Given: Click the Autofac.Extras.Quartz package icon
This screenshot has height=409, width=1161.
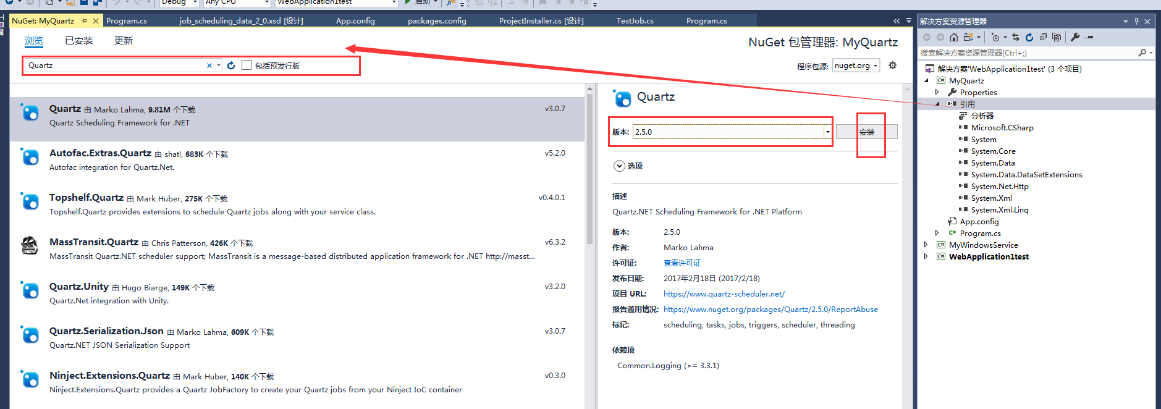Looking at the screenshot, I should click(x=30, y=157).
